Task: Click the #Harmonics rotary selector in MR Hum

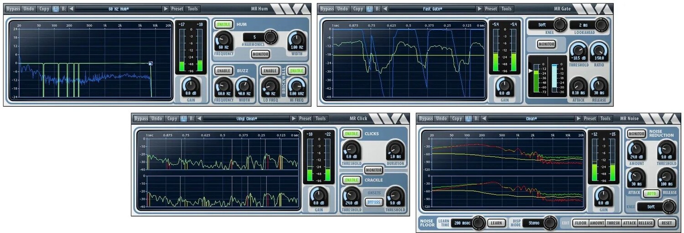Action: tap(270, 36)
